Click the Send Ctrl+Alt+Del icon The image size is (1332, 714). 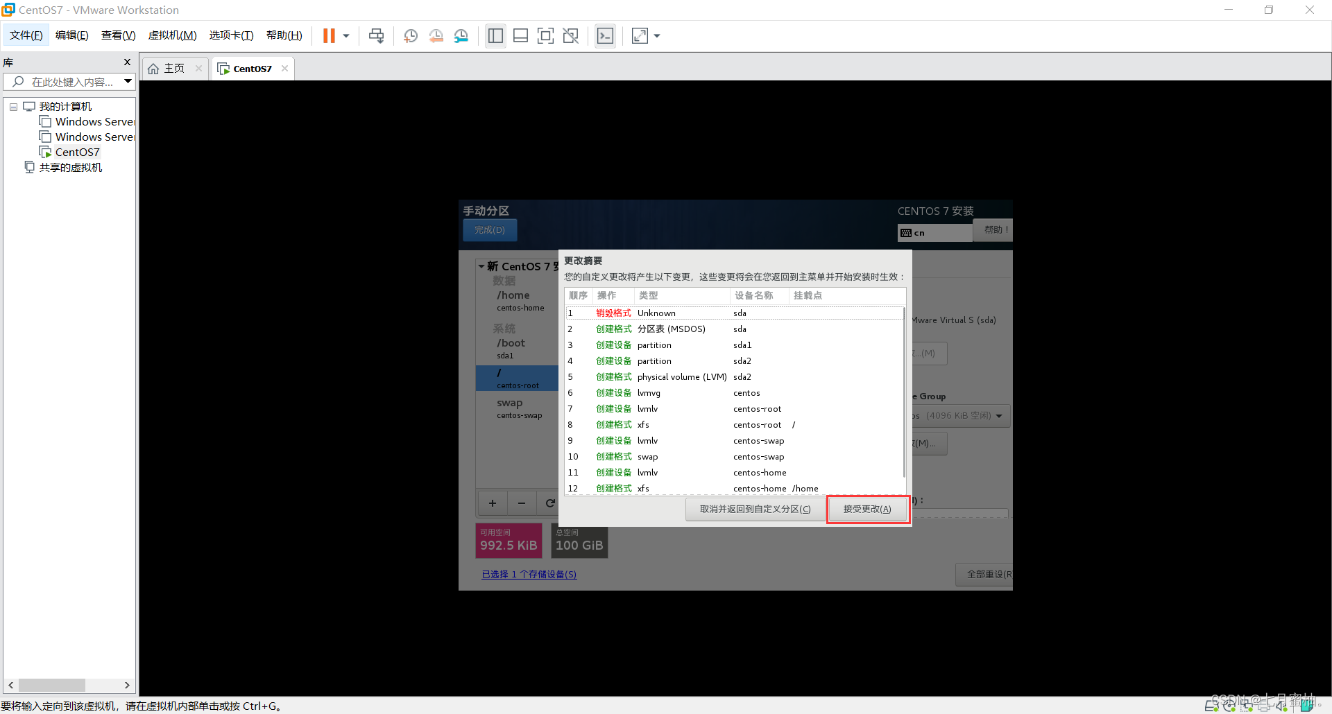377,36
